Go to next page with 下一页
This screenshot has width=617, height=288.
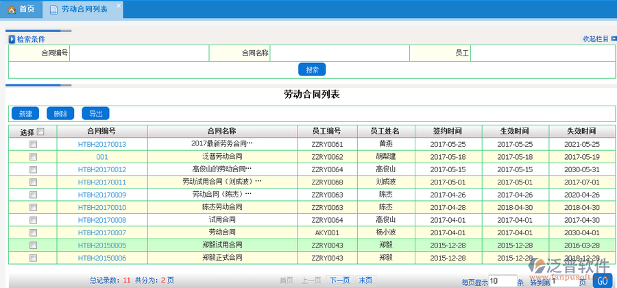point(339,280)
